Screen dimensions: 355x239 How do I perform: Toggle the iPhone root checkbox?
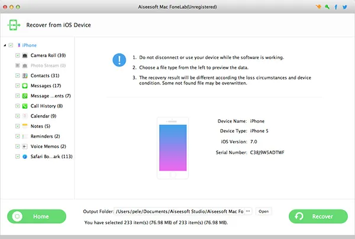(x=11, y=45)
